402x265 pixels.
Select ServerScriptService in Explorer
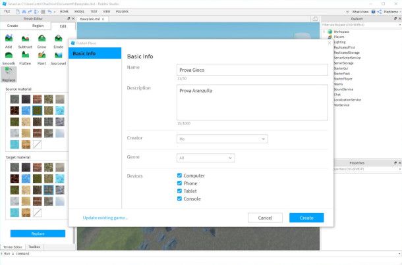347,58
